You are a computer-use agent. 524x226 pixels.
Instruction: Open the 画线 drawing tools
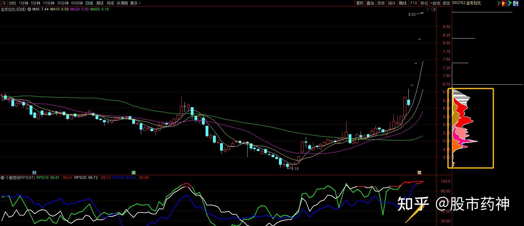pyautogui.click(x=403, y=3)
